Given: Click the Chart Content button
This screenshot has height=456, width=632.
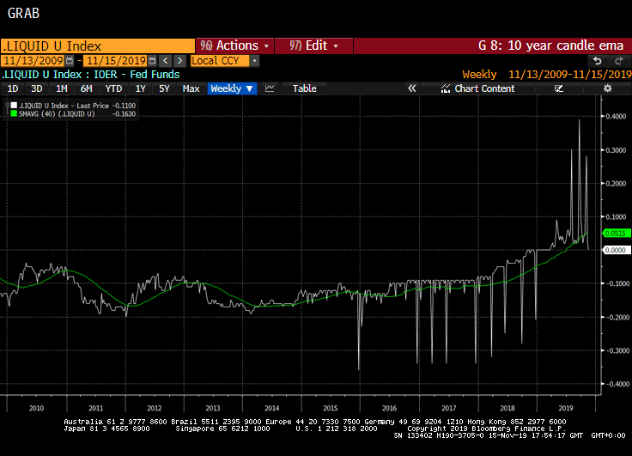Looking at the screenshot, I should 484,88.
